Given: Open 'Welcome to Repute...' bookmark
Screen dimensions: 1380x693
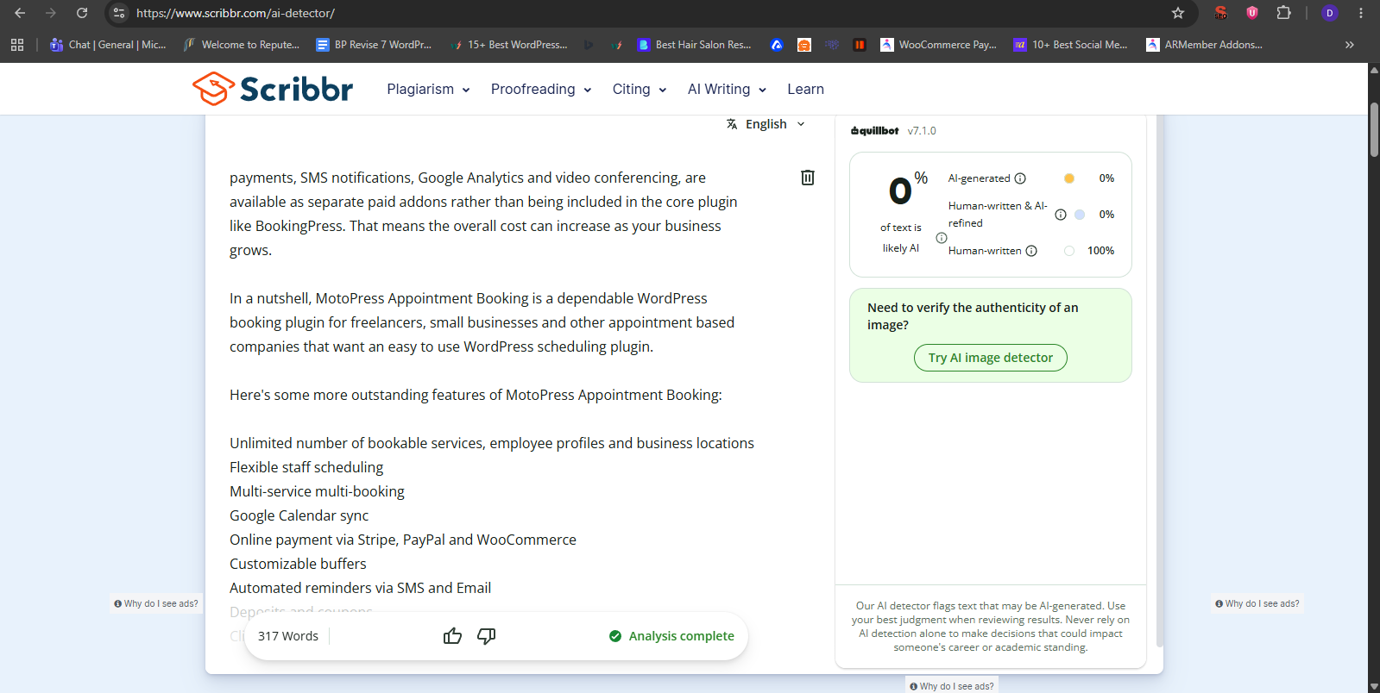Looking at the screenshot, I should 242,45.
